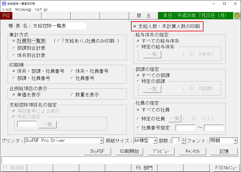Open the 用紙サイズ dropdown

pos(155,140)
